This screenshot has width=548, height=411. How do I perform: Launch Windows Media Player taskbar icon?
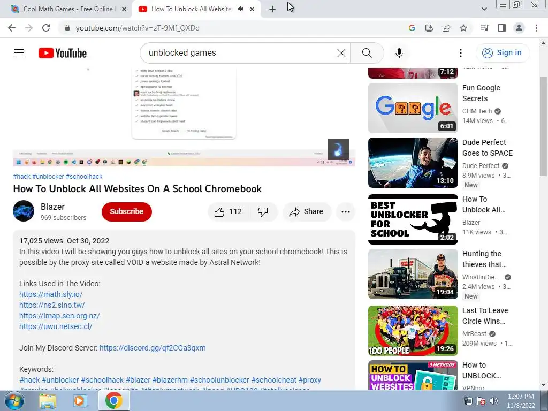pyautogui.click(x=80, y=401)
